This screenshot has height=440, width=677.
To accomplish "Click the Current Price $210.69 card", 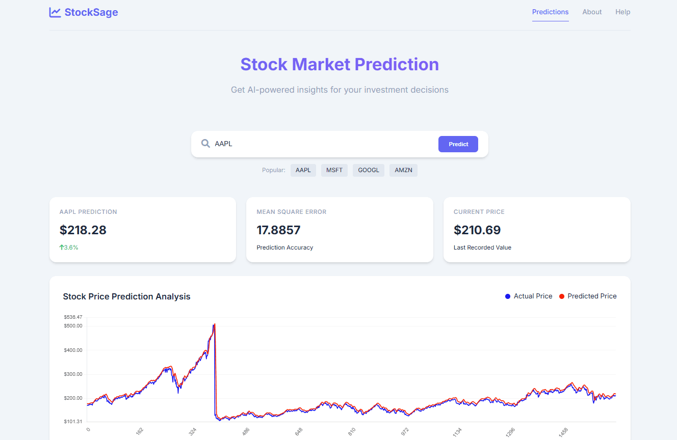I will click(537, 230).
